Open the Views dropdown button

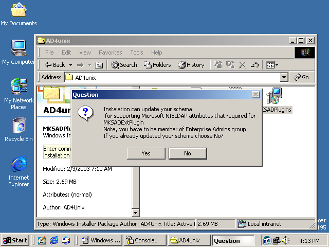[x=272, y=65]
